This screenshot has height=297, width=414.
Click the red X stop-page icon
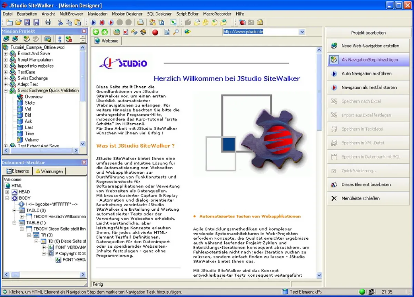tap(125, 32)
